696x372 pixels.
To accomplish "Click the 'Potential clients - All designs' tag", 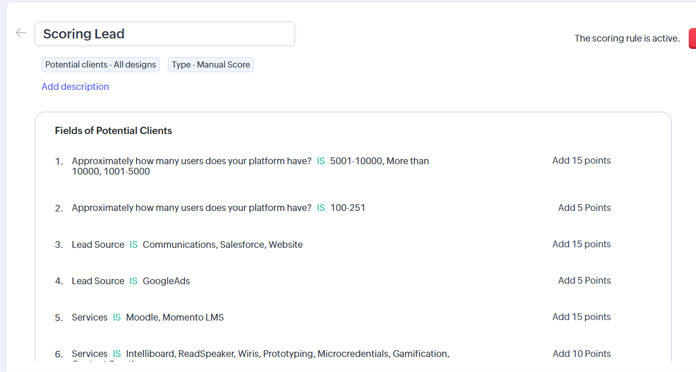I will point(100,64).
